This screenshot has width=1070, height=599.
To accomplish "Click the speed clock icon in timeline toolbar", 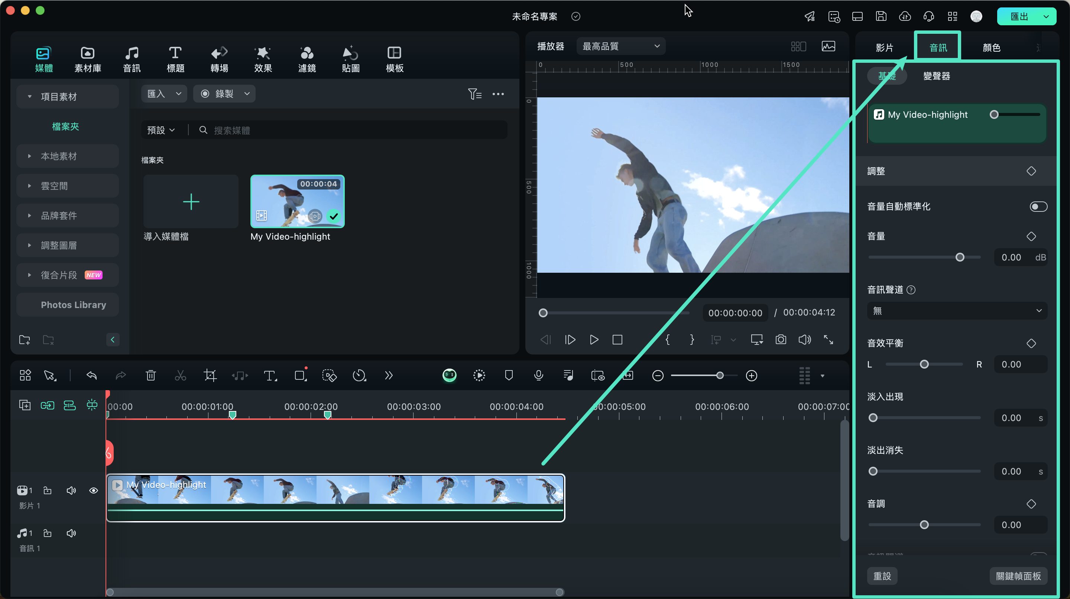I will 359,376.
